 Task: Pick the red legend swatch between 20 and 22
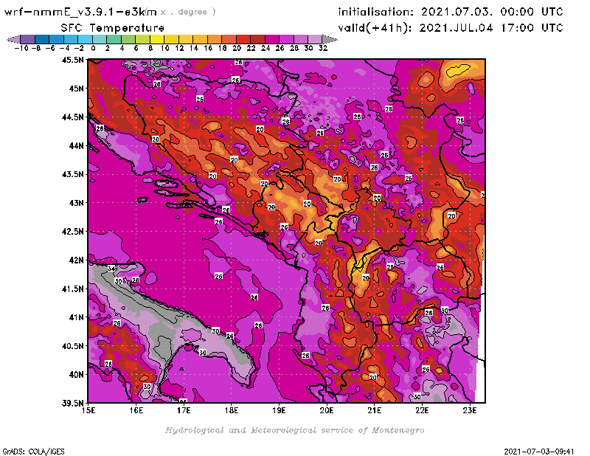(243, 39)
